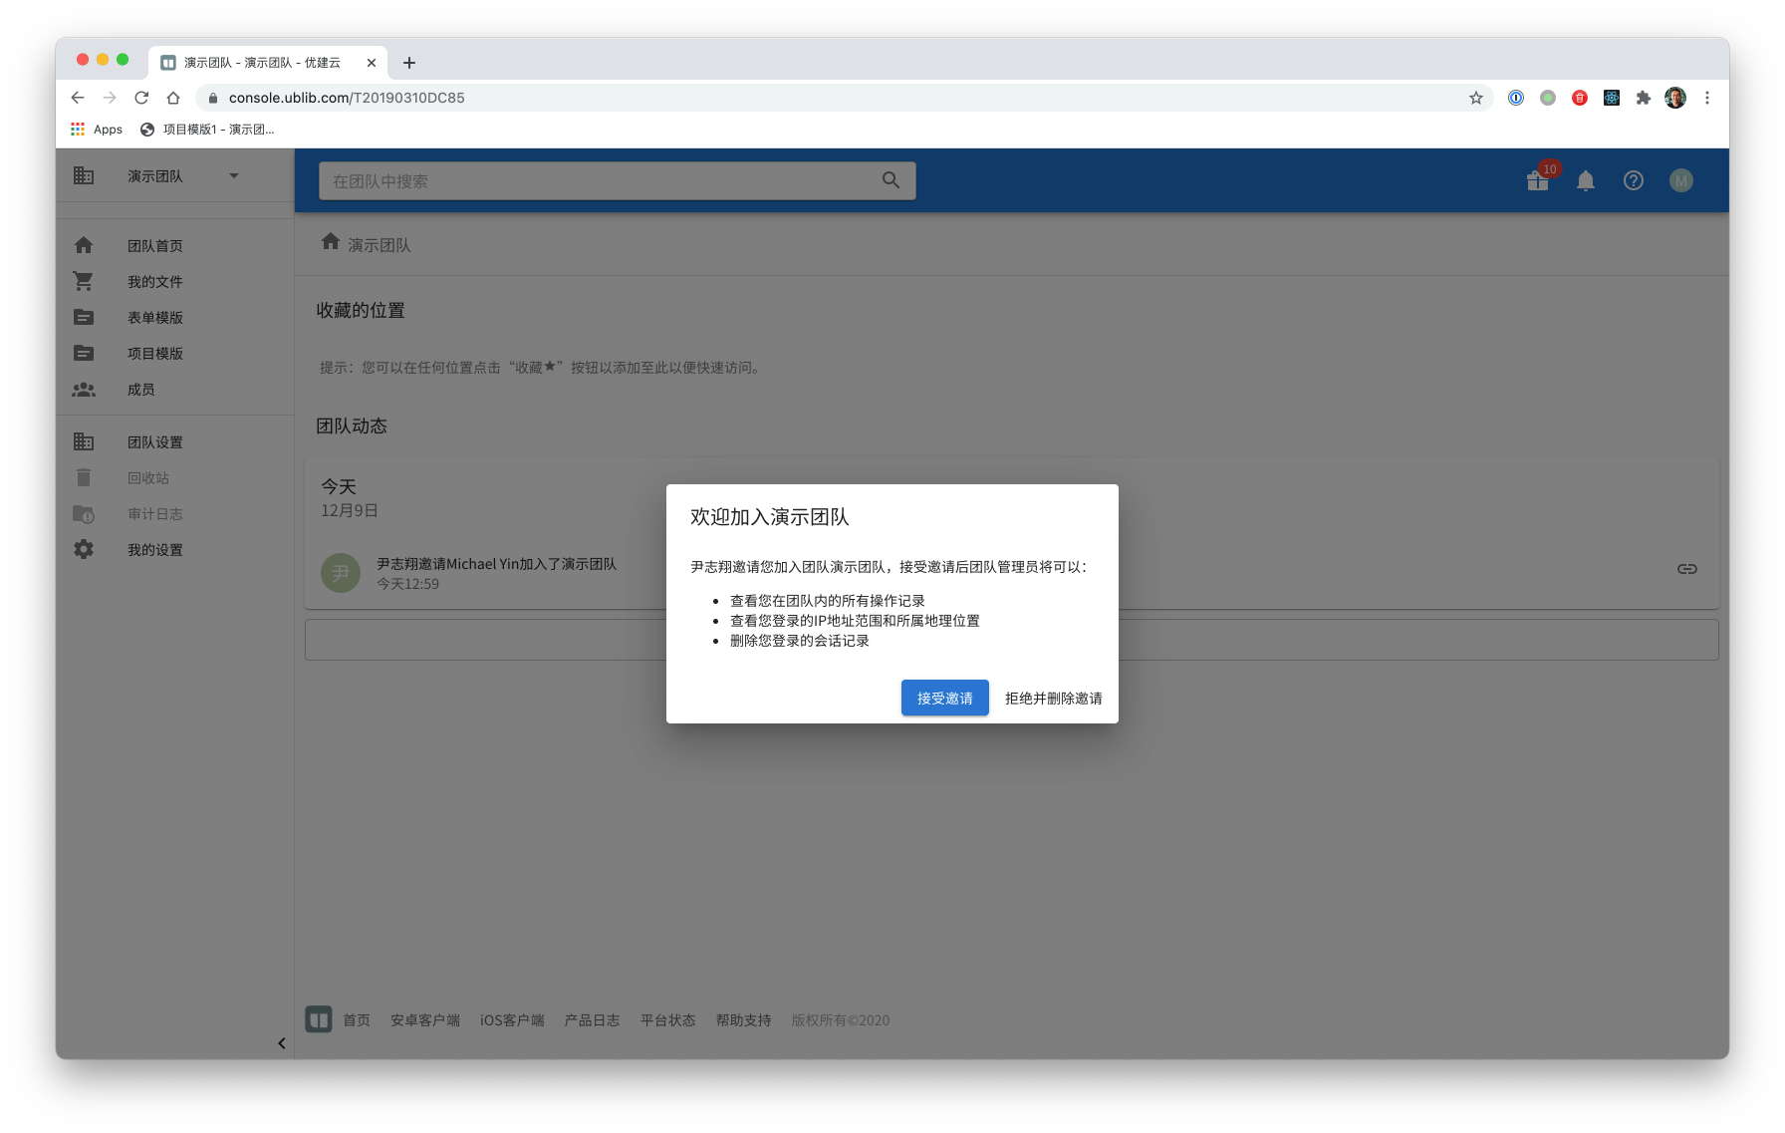Click the copy link icon in activity row

1686,569
